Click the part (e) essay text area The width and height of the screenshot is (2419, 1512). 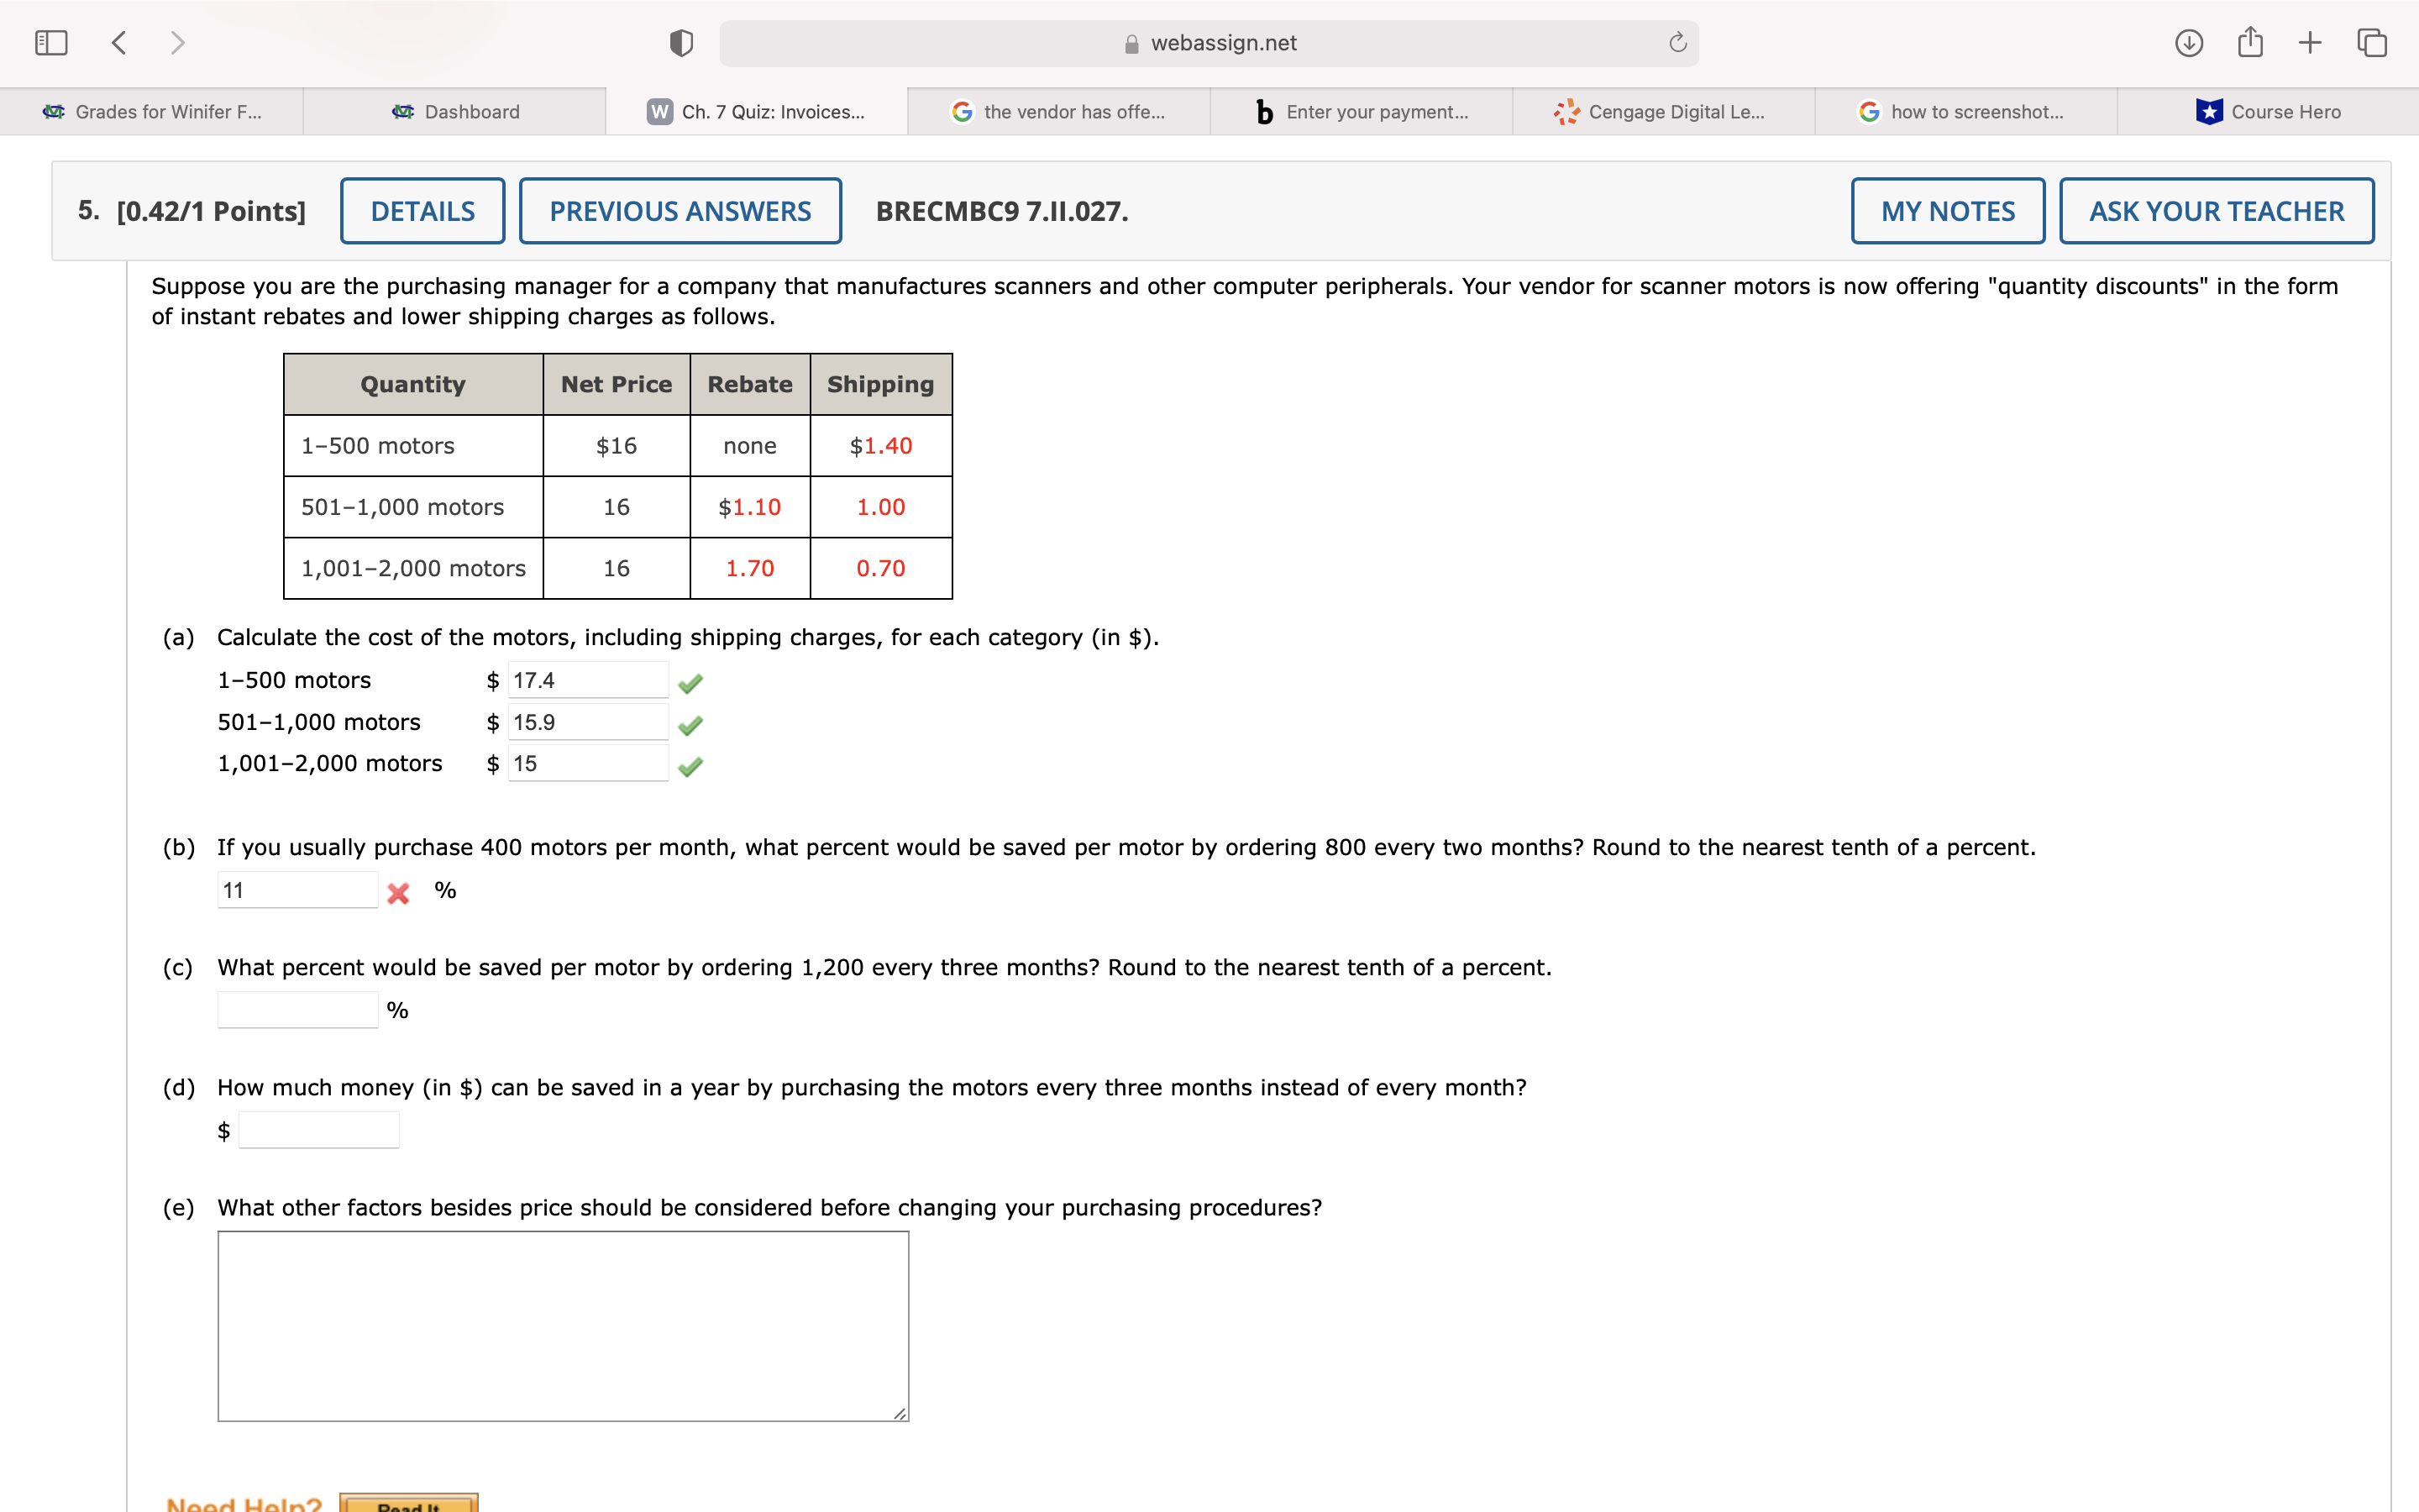[x=563, y=1325]
